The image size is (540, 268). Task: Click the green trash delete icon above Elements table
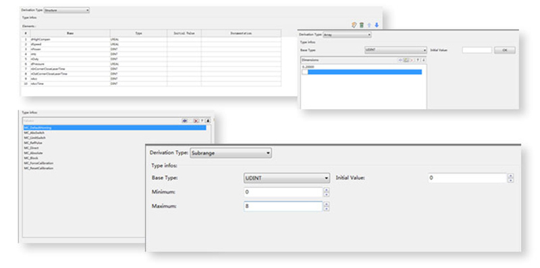click(x=362, y=25)
